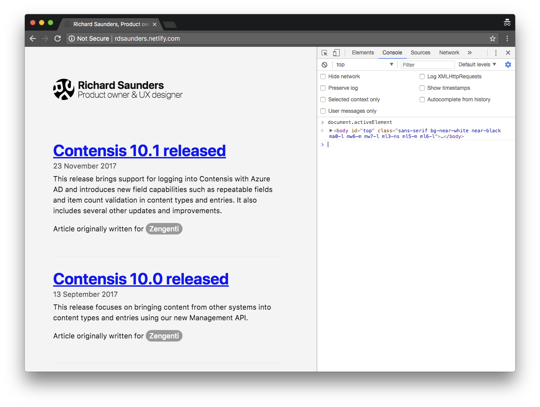Image resolution: width=540 pixels, height=407 pixels.
Task: Select the Richard Saunders browser tab
Action: [x=111, y=24]
